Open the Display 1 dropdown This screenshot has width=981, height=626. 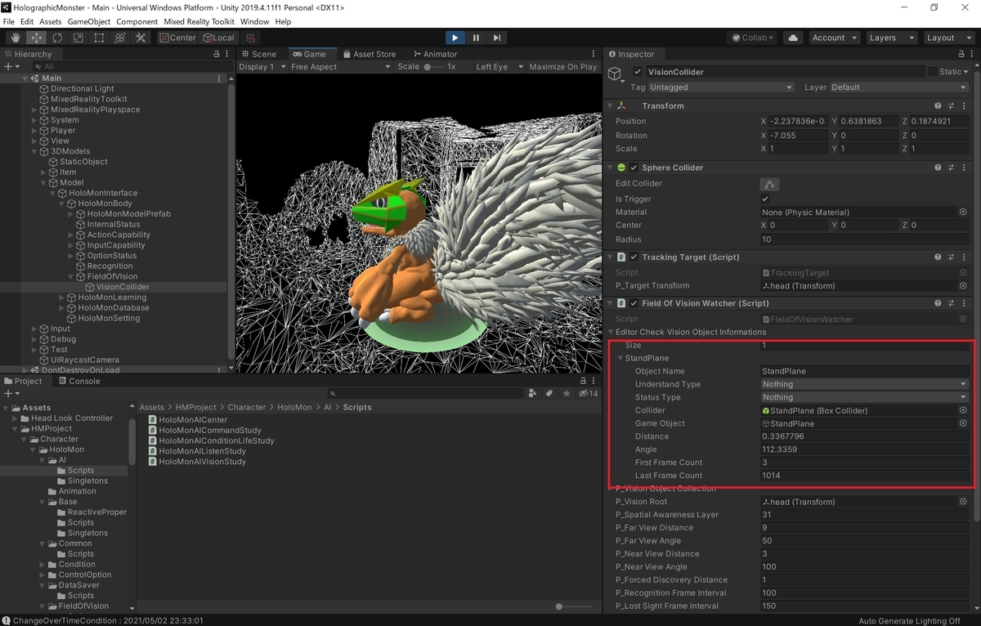[262, 67]
